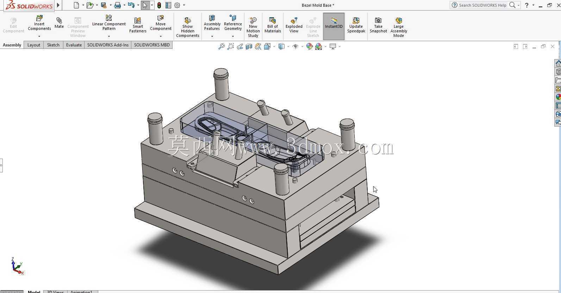Screen dimensions: 561x293
Task: Open the SOLIDWORKS Add-Ins tab
Action: [108, 45]
